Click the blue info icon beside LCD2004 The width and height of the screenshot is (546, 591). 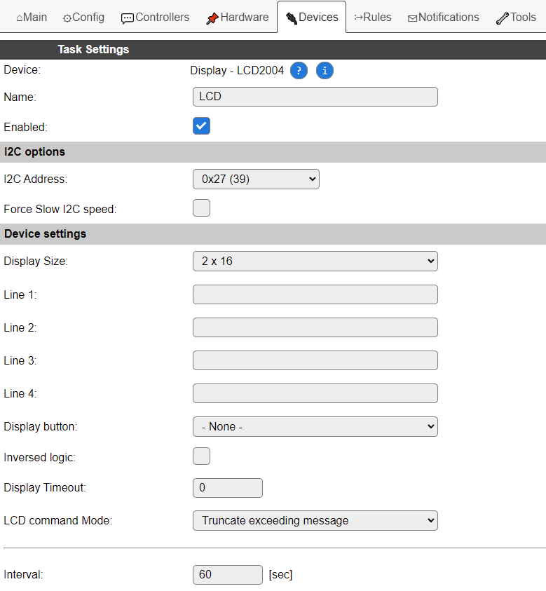click(x=325, y=71)
